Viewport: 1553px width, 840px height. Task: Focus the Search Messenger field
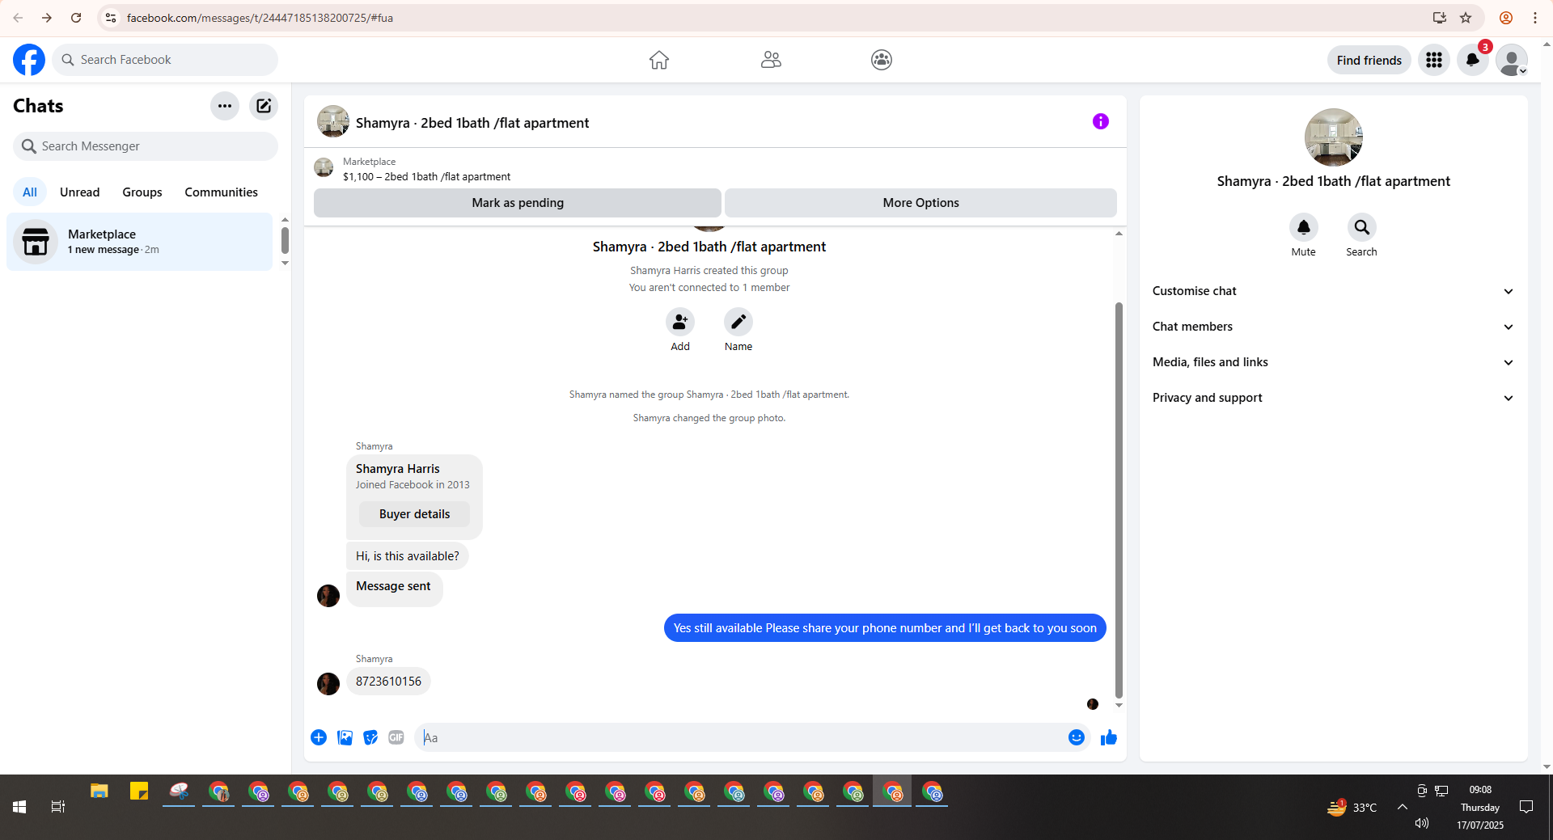(x=146, y=146)
